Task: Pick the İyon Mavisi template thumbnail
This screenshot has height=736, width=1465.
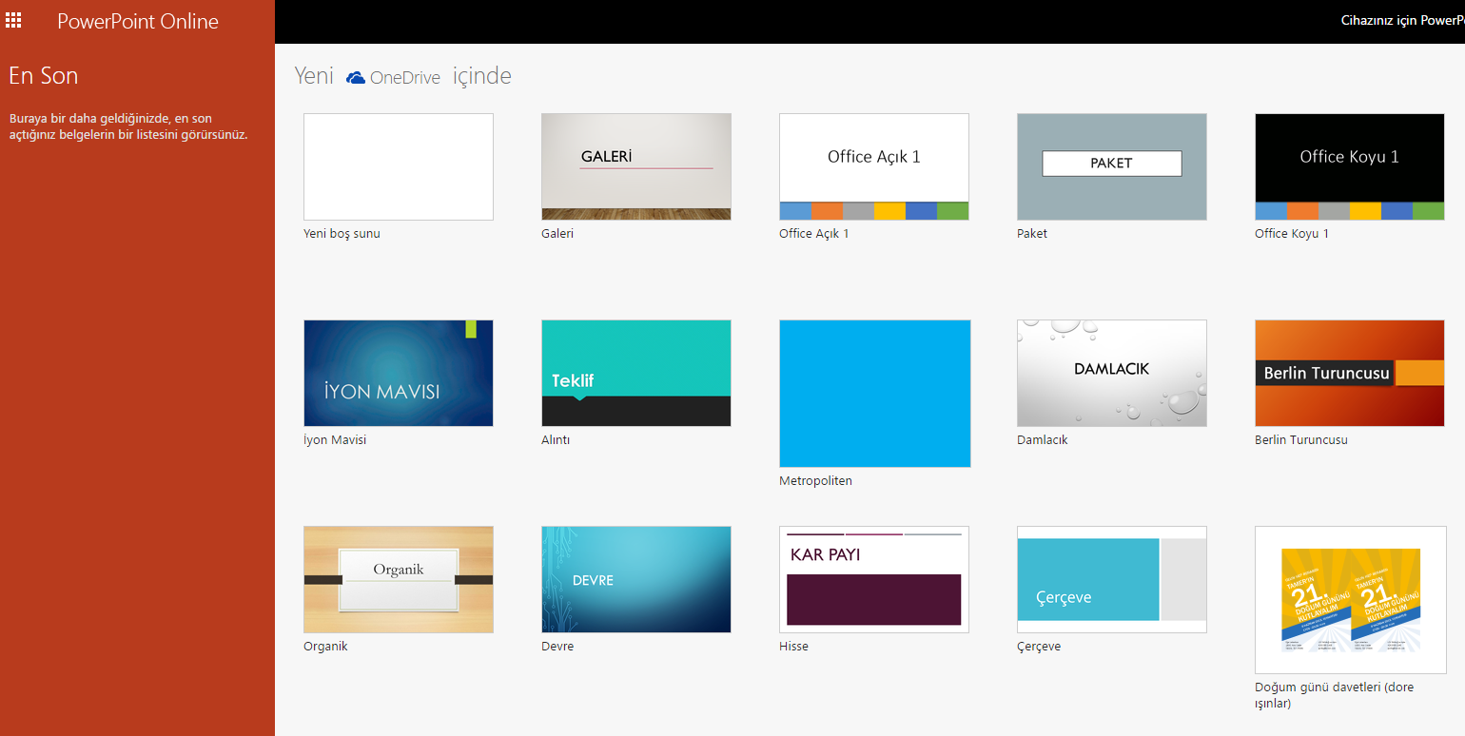Action: (399, 373)
